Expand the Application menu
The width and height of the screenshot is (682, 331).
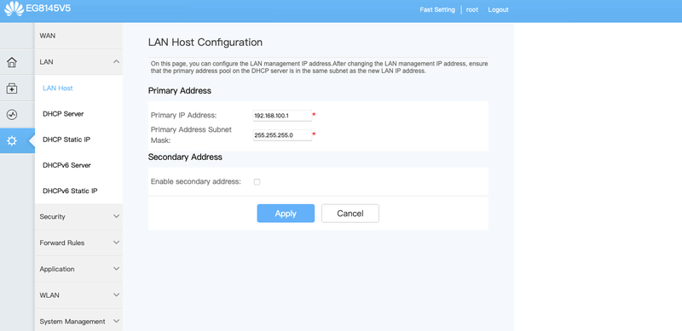click(78, 269)
